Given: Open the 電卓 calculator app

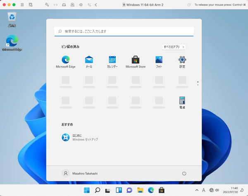Looking at the screenshot, I should point(182,103).
